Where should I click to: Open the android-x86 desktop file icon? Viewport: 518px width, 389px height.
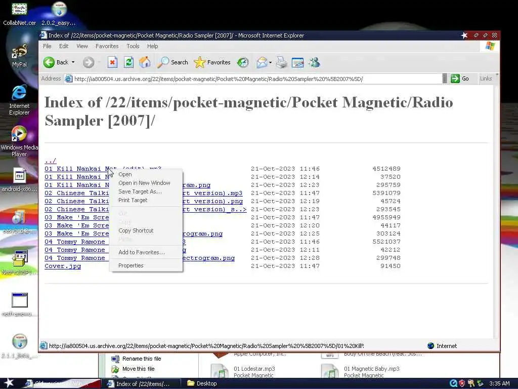[19, 180]
